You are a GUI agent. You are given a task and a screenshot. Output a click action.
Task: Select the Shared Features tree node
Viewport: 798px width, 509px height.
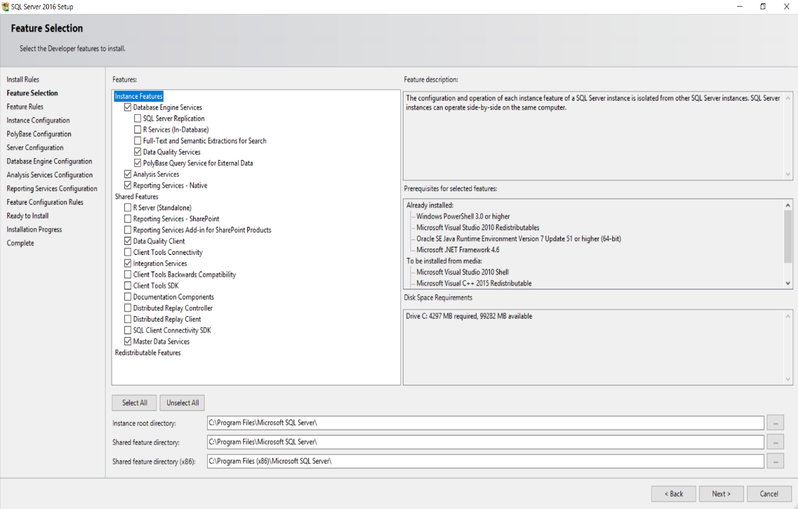[136, 197]
